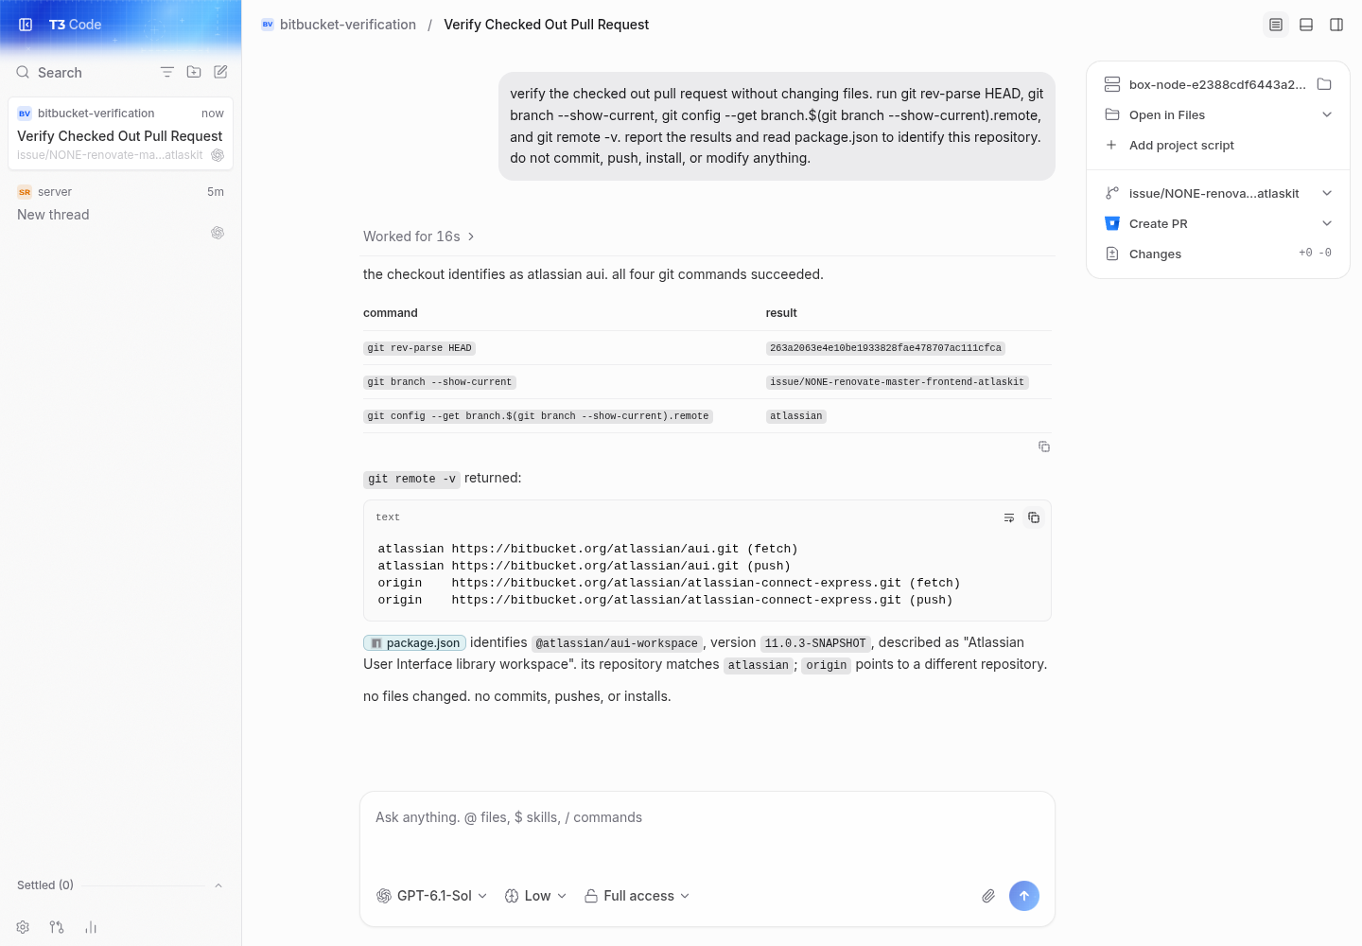The width and height of the screenshot is (1362, 946).
Task: Open the GPT-6.1-Sol model dropdown
Action: coord(432,896)
